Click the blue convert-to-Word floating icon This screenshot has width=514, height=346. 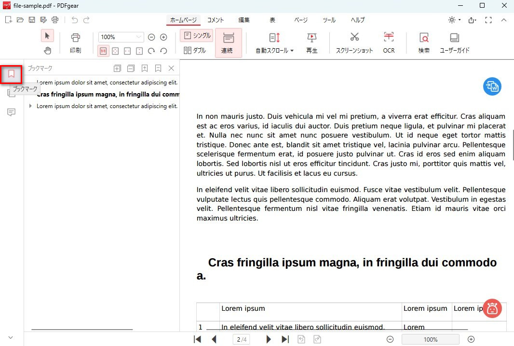(492, 86)
